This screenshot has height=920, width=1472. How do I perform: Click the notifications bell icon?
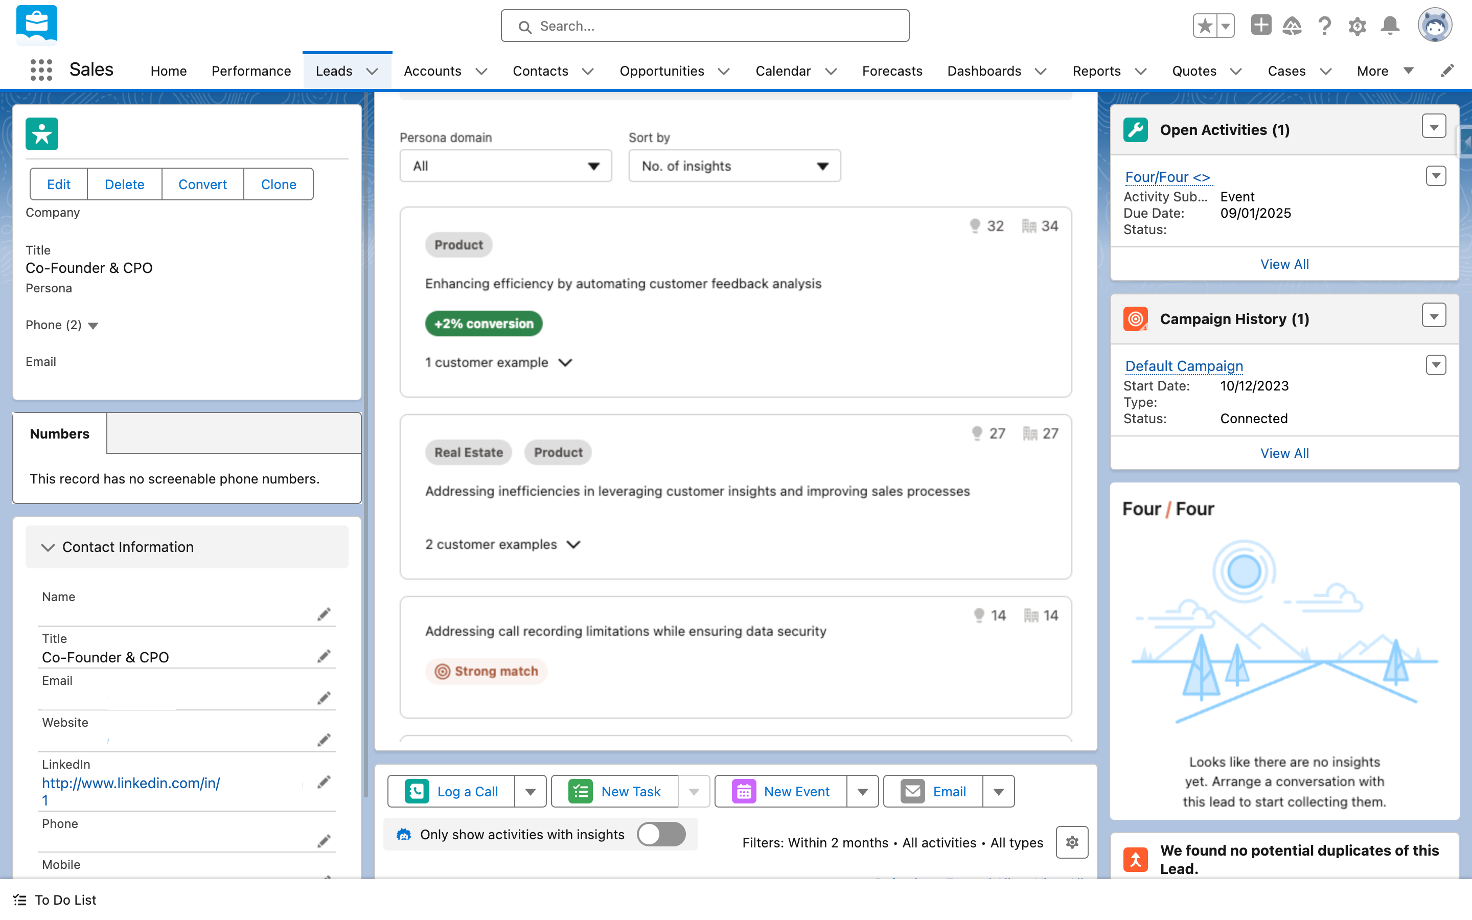(1390, 26)
